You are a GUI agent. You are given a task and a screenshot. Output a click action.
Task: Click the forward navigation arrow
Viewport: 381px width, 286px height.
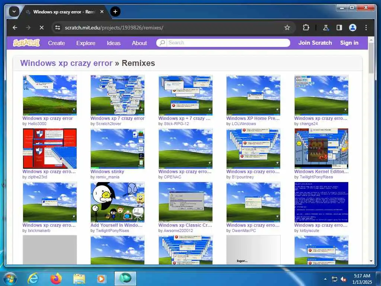pos(28,28)
